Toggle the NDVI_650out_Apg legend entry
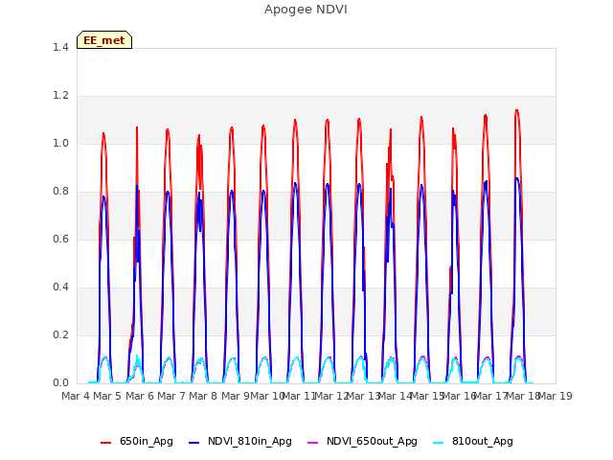613x460 pixels. click(362, 441)
